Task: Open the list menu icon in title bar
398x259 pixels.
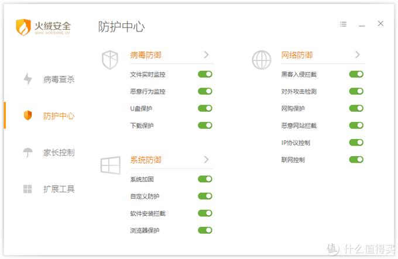Action: point(343,24)
